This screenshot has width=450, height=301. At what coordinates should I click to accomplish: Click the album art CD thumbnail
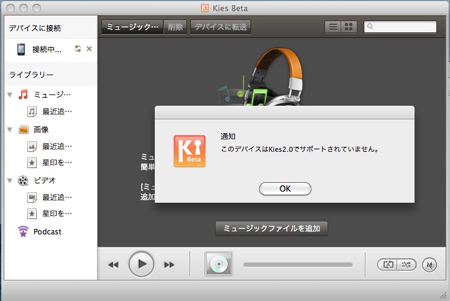click(x=219, y=264)
